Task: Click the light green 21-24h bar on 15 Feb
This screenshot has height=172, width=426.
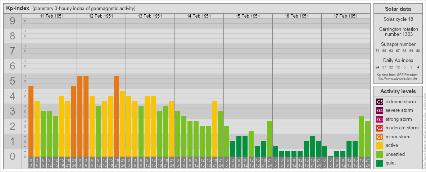Action: [x=269, y=139]
